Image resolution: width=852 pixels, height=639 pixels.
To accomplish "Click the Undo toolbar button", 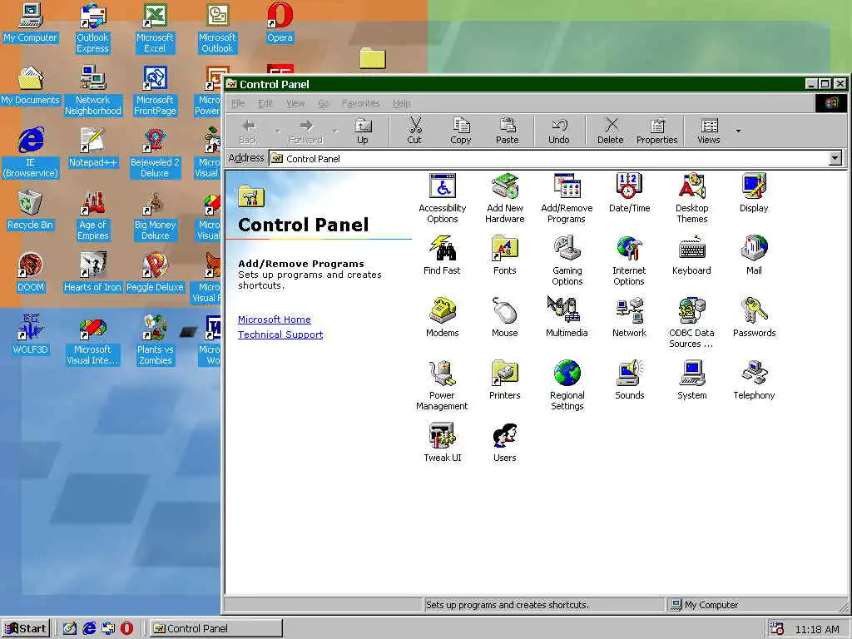I will click(x=558, y=131).
